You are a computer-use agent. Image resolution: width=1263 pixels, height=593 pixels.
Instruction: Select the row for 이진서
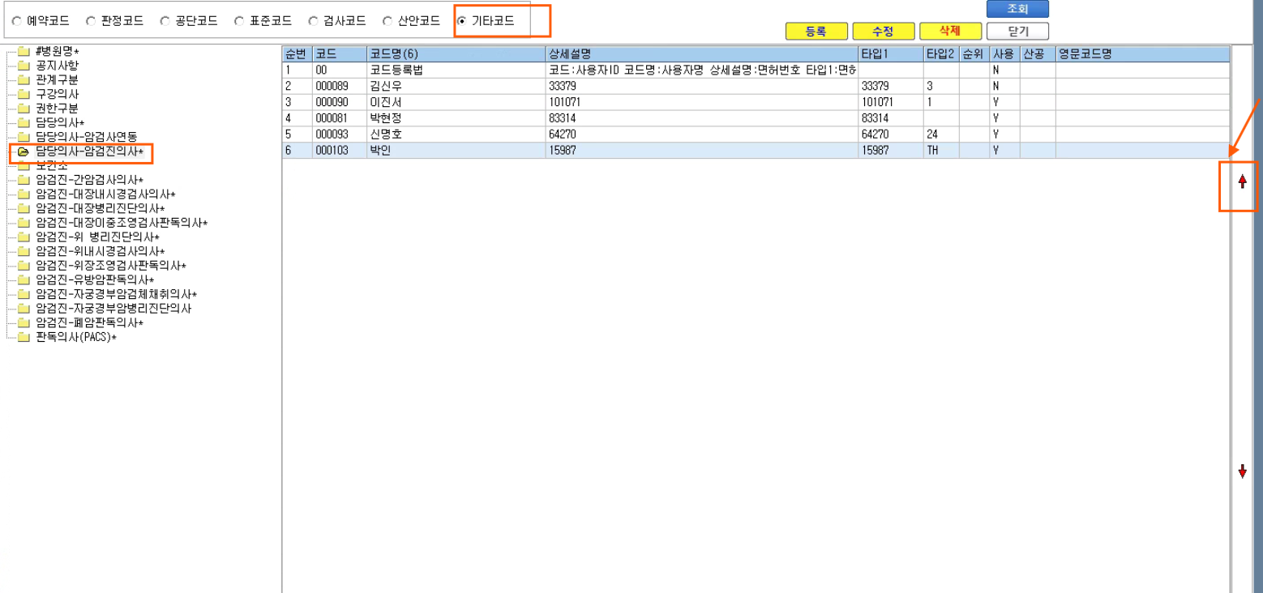click(756, 103)
